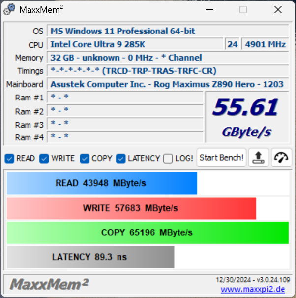Click the Ram #2 field
Screen dimensions: 296x298
pyautogui.click(x=125, y=111)
